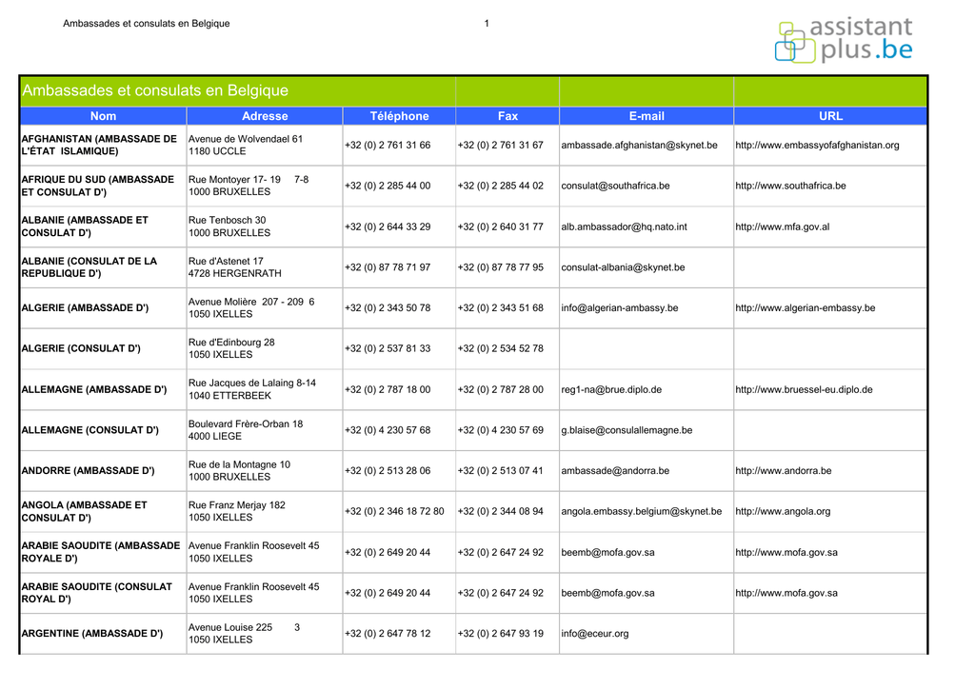Click fax number +32 (0) 87 78 77 95
975x689 pixels.
[501, 267]
